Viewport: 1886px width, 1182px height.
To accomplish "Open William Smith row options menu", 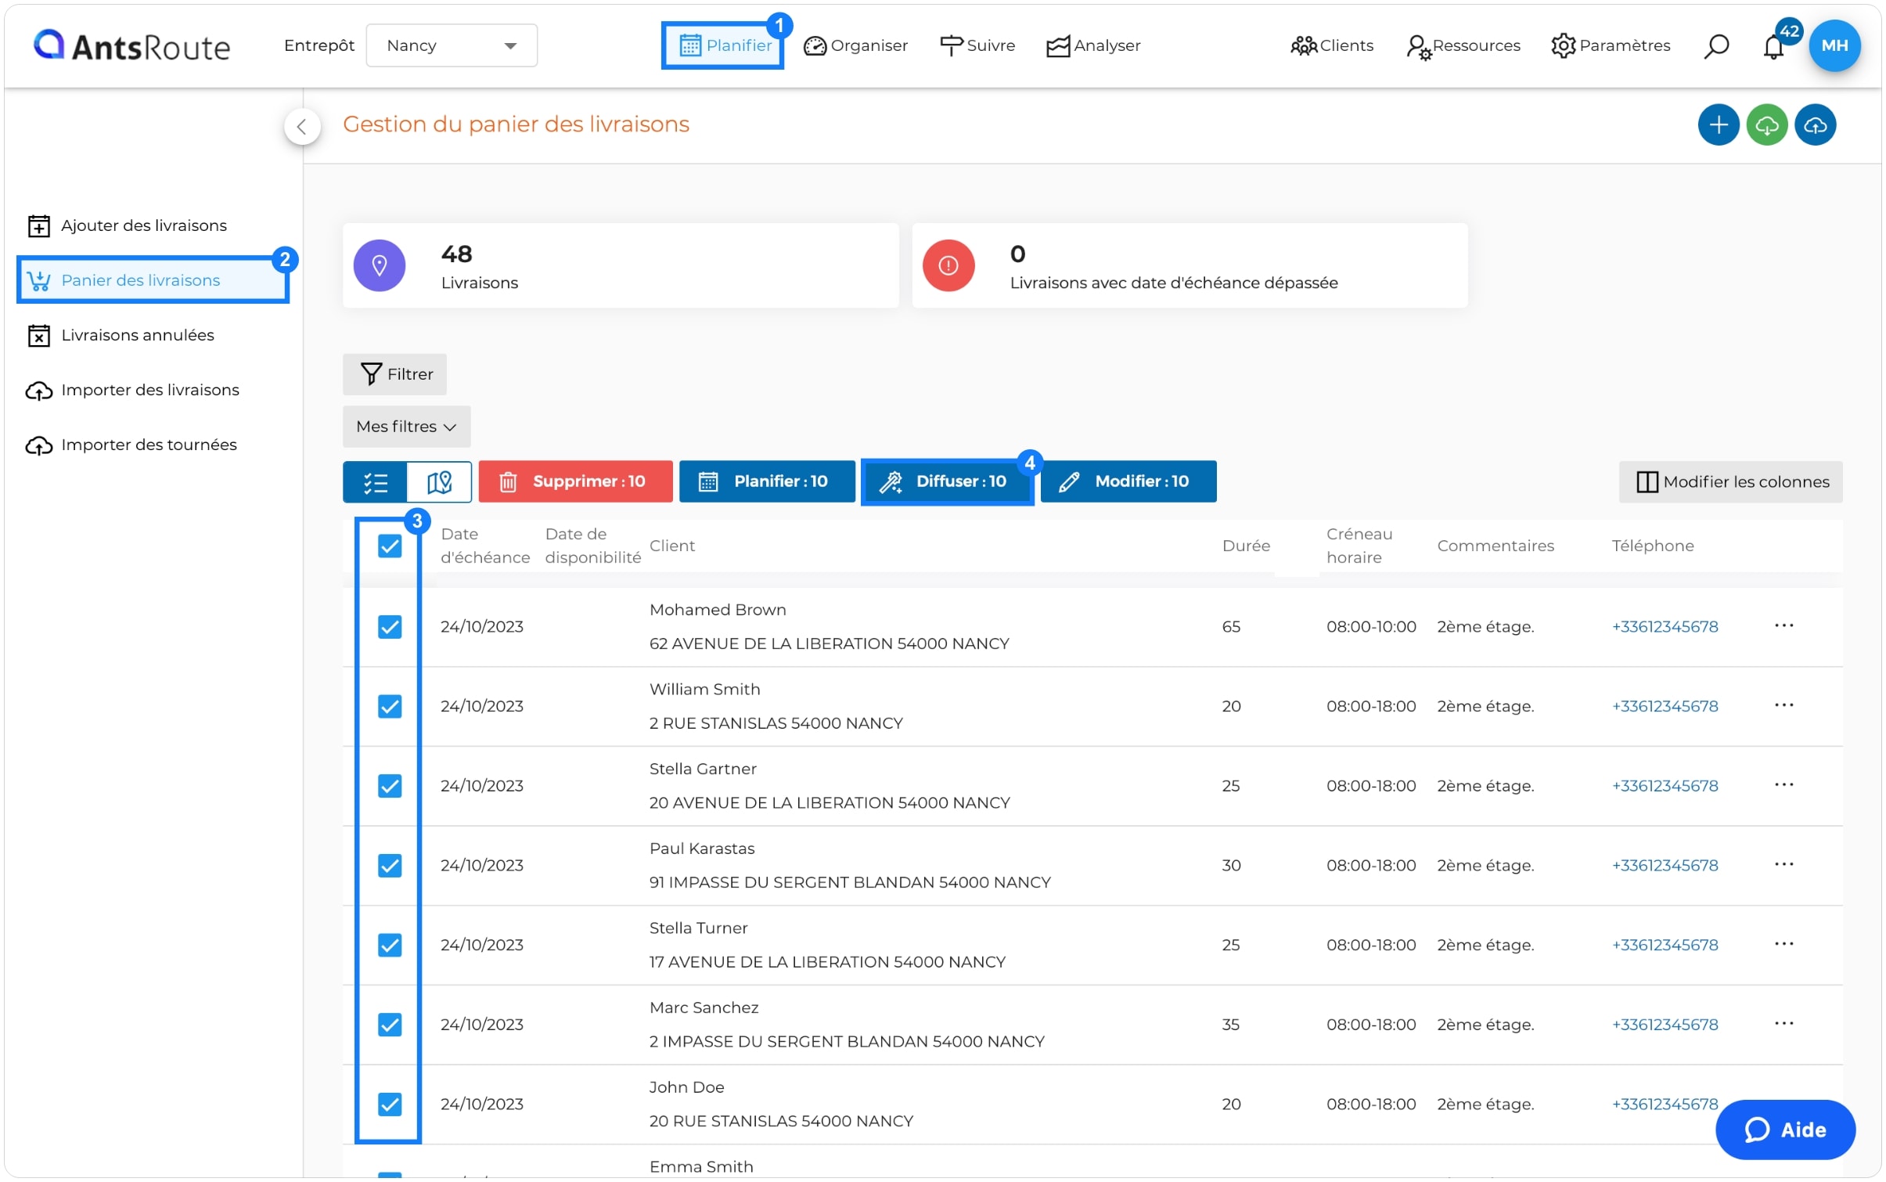I will click(x=1783, y=705).
